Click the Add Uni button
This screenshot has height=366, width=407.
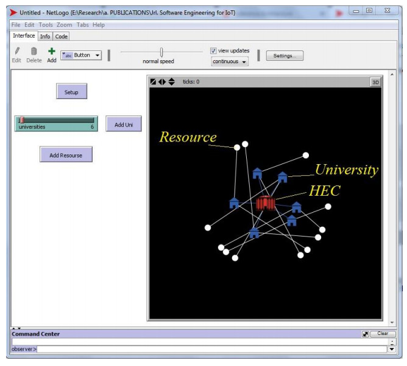coord(124,125)
